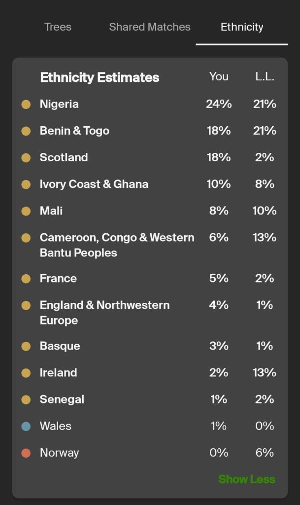The width and height of the screenshot is (300, 505).
Task: Select the Ethnicity tab
Action: tap(241, 27)
